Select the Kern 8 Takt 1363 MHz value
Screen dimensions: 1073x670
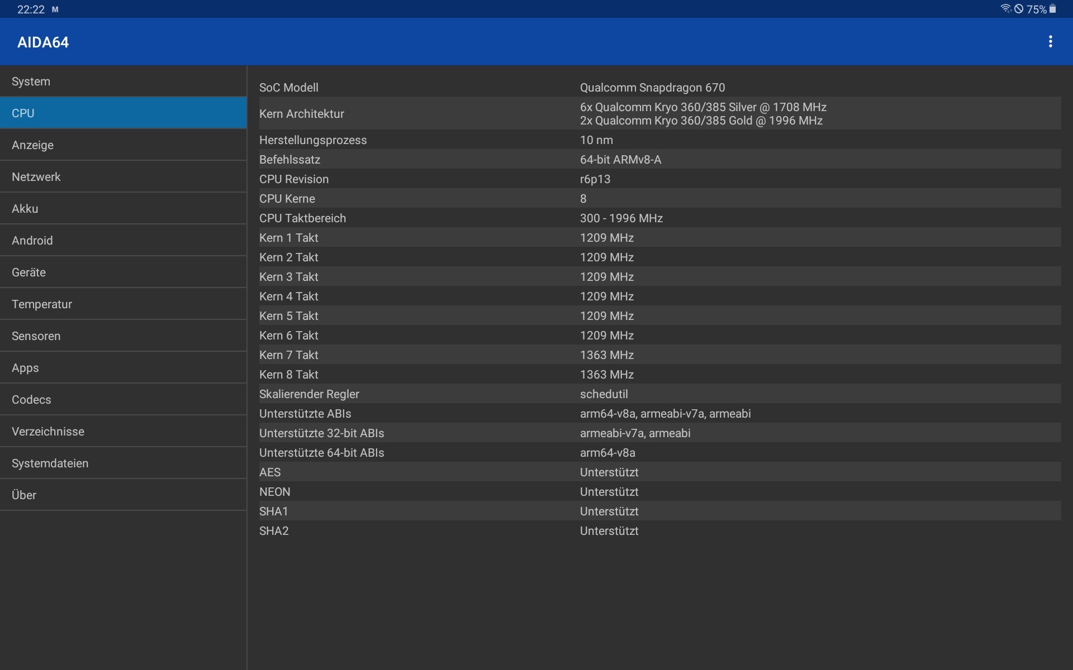point(607,375)
